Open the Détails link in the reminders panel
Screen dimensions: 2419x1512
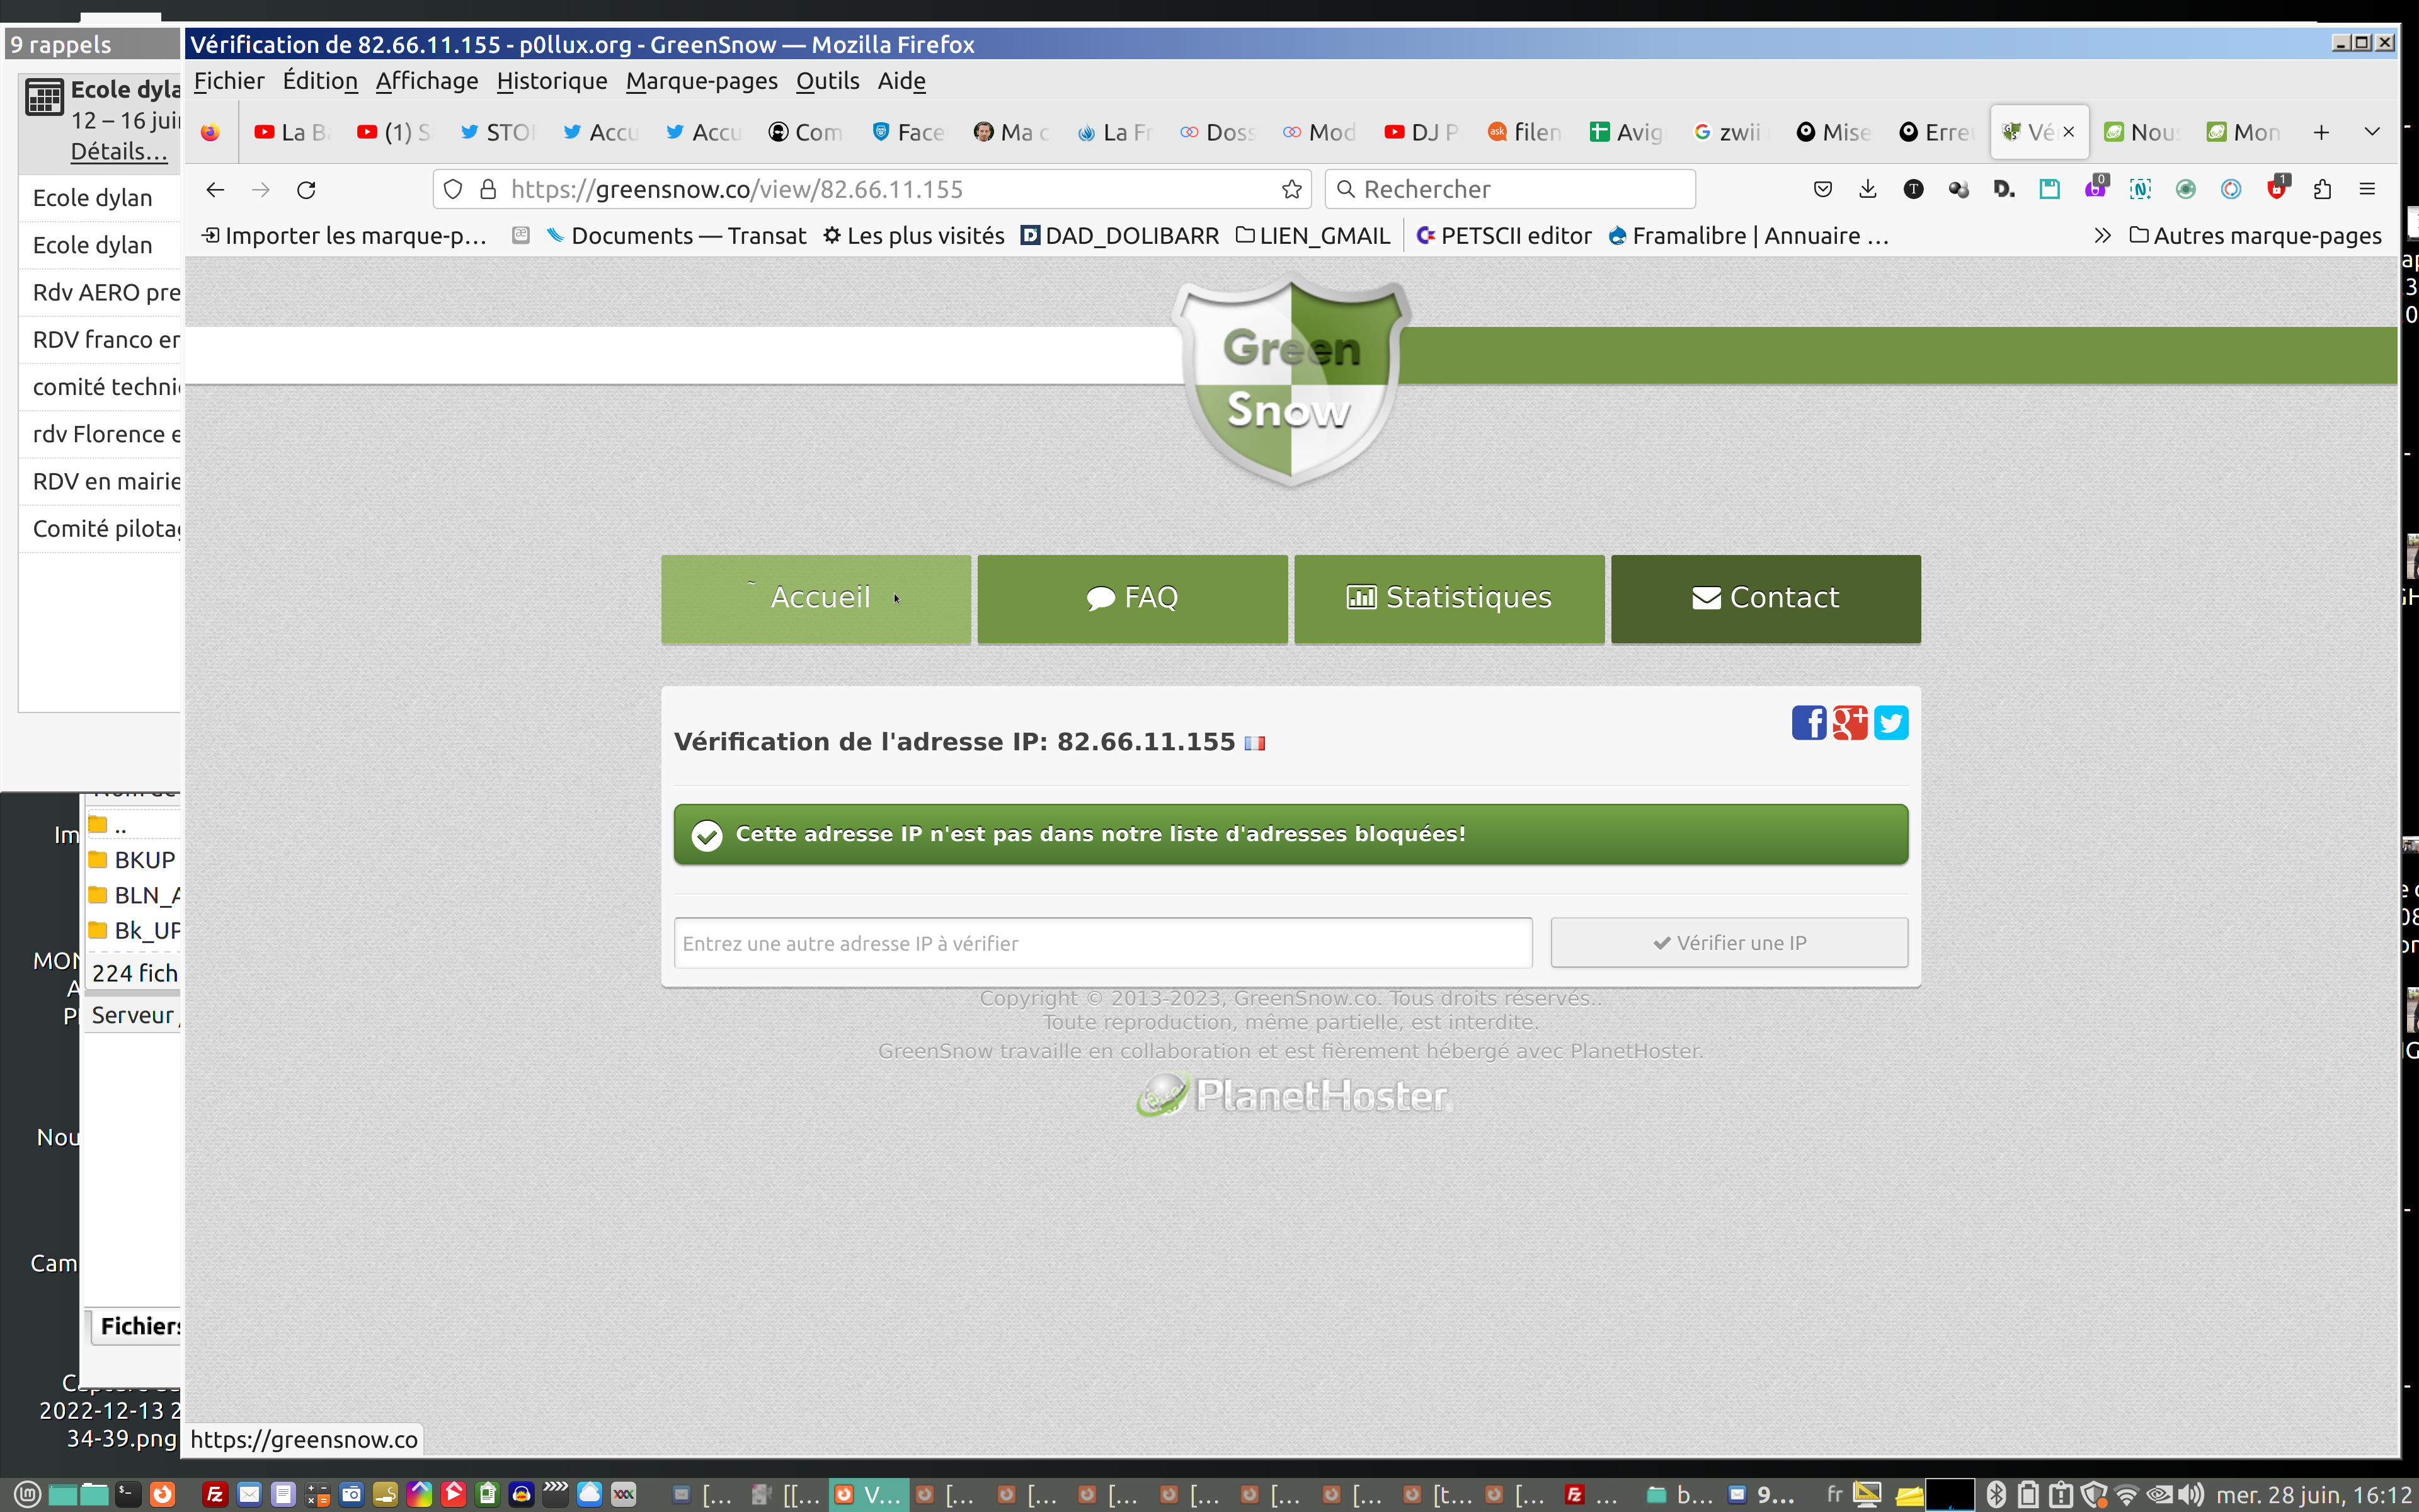(x=119, y=152)
